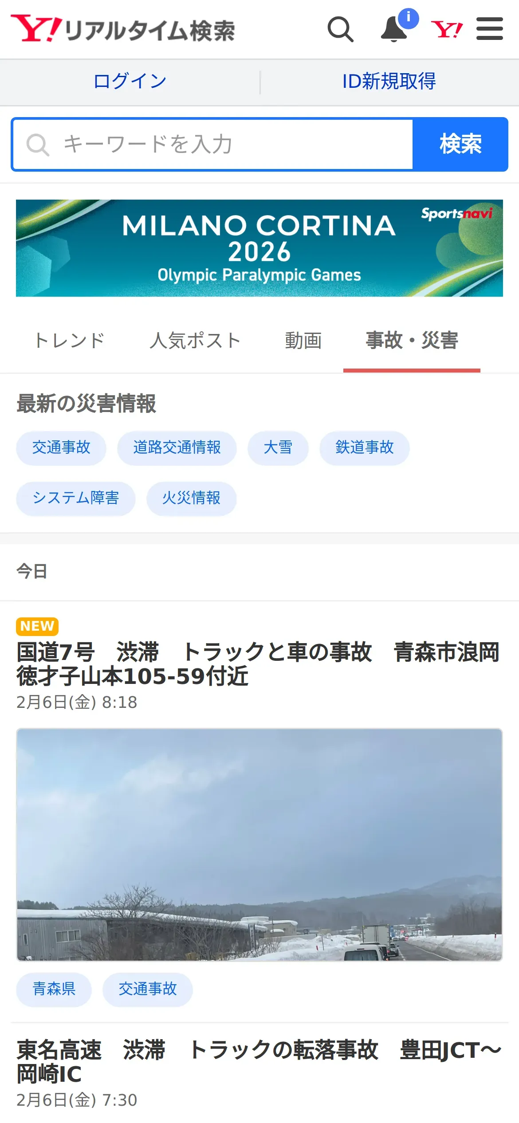Viewport: 519px width, 1123px height.
Task: Click the Yahoo! リアルタイム検索 logo
Action: (123, 29)
